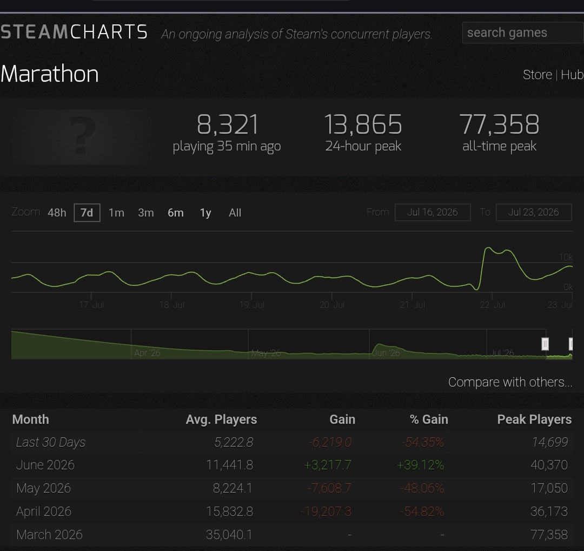Select the 7d zoom range
Screen dimensions: 584x551
point(87,213)
